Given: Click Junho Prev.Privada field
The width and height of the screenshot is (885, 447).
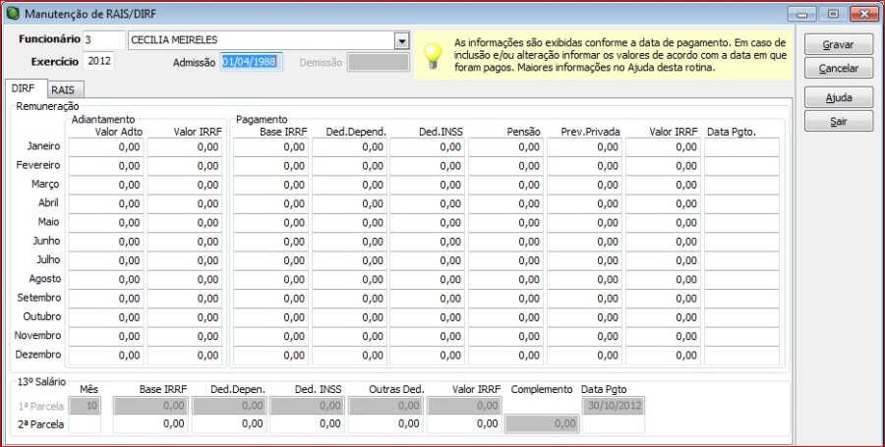Looking at the screenshot, I should [584, 242].
